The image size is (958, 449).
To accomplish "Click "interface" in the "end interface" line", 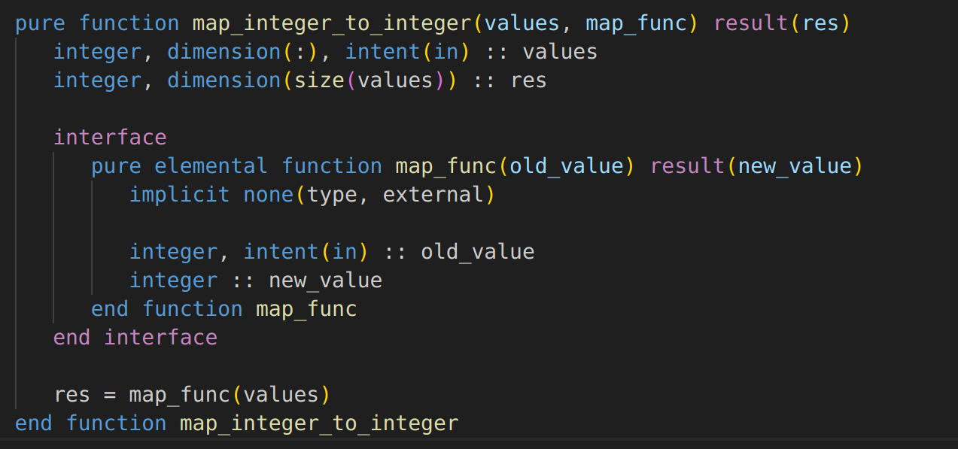I will 161,338.
